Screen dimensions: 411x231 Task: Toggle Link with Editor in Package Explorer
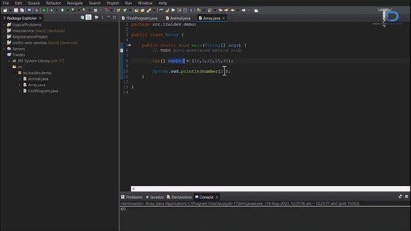[x=89, y=17]
